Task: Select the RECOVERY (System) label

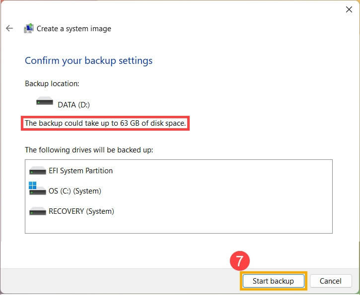Action: pos(81,211)
